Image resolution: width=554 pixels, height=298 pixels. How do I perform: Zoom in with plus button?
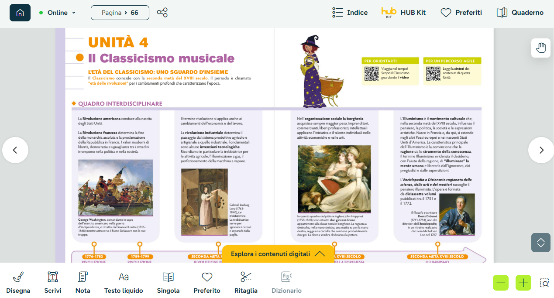tap(523, 283)
